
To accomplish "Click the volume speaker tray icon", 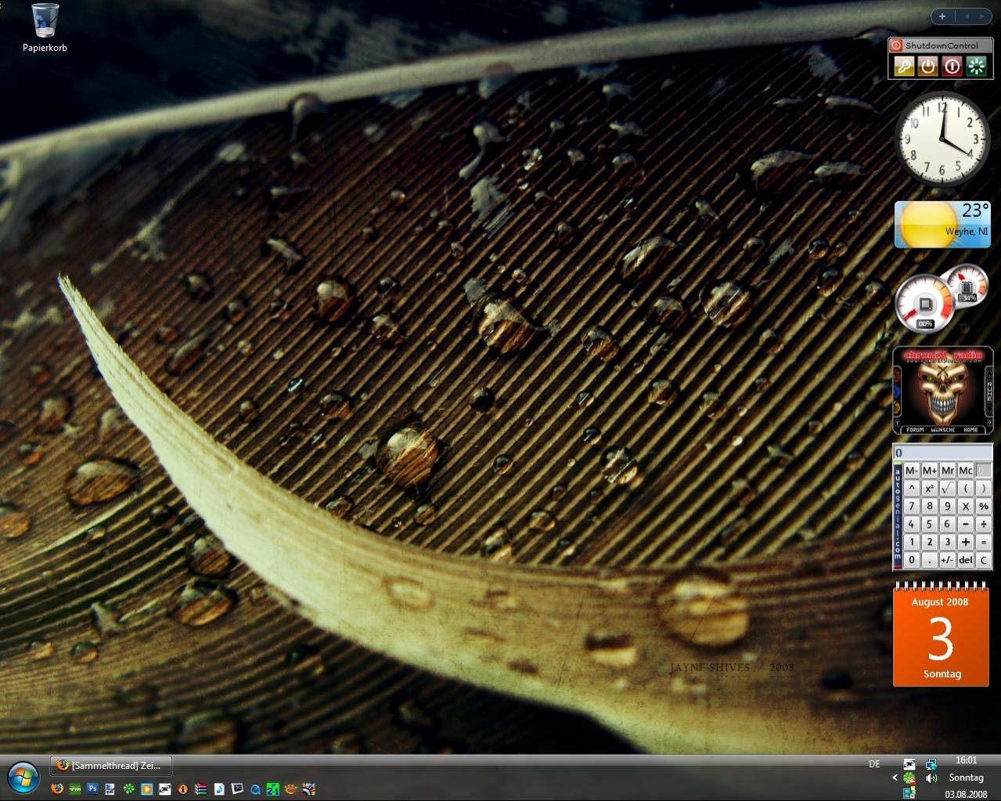I will (931, 778).
